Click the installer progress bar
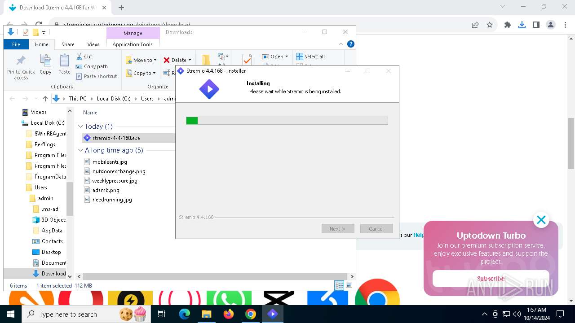Screen dimensions: 575x323 pos(287,121)
